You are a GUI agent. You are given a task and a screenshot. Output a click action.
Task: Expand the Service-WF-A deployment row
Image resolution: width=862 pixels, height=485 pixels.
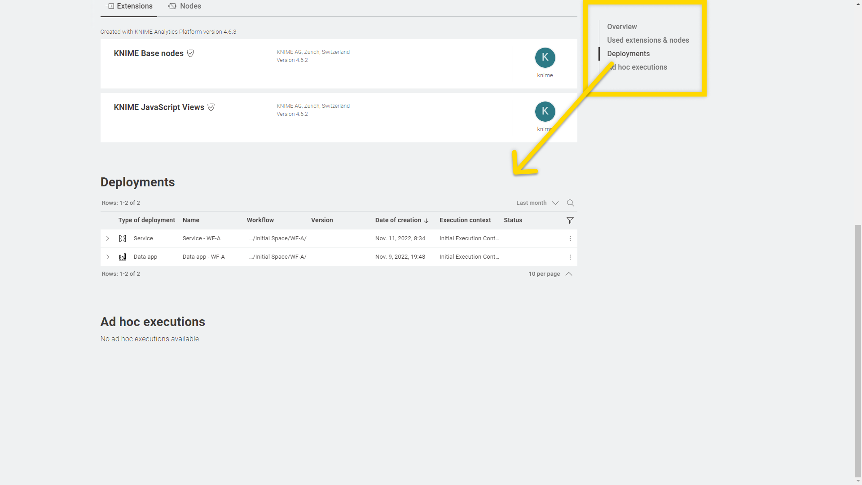tap(108, 238)
